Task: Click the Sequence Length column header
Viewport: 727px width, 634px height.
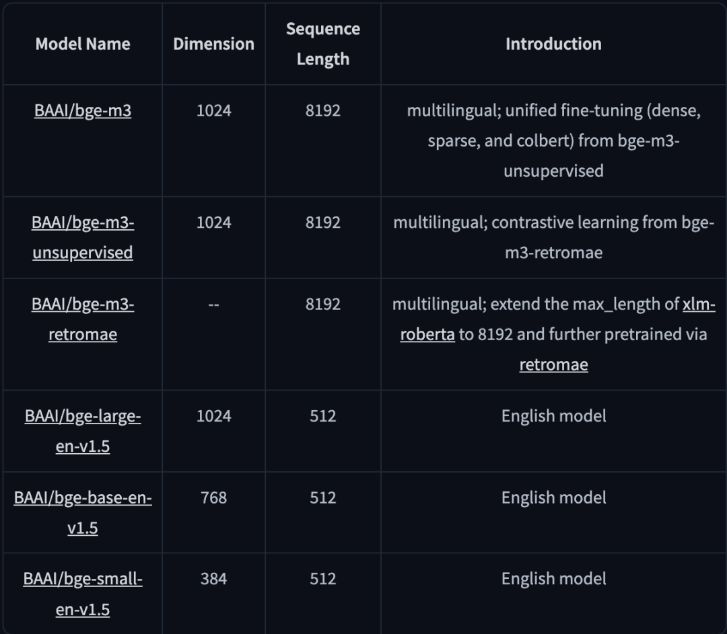Action: pyautogui.click(x=323, y=44)
